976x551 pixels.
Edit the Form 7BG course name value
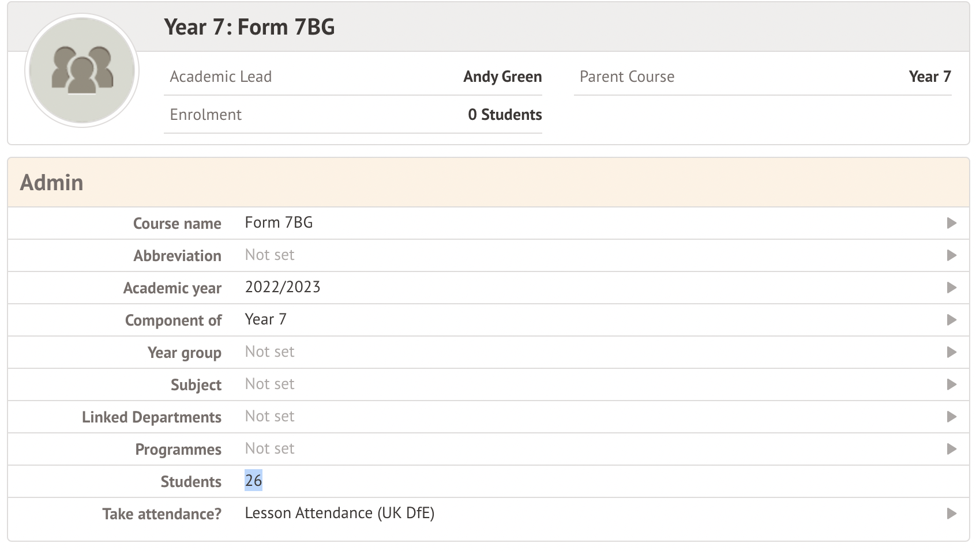(x=279, y=223)
